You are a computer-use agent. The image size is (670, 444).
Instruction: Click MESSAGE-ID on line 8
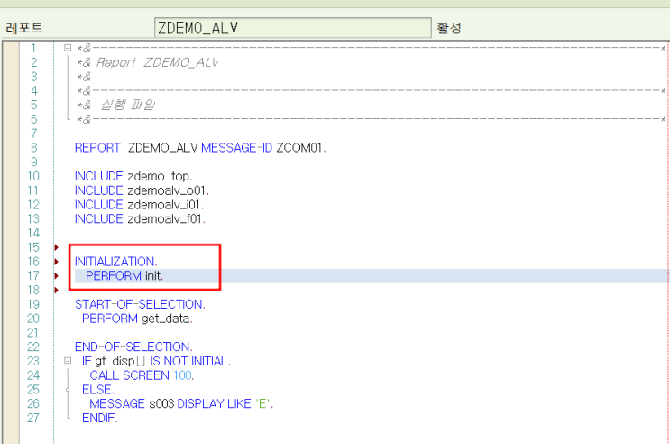pyautogui.click(x=237, y=148)
